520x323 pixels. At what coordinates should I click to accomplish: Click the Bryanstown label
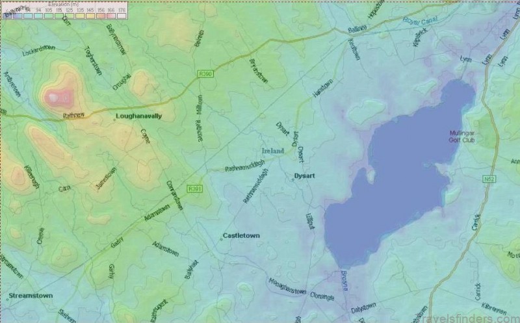[258, 71]
